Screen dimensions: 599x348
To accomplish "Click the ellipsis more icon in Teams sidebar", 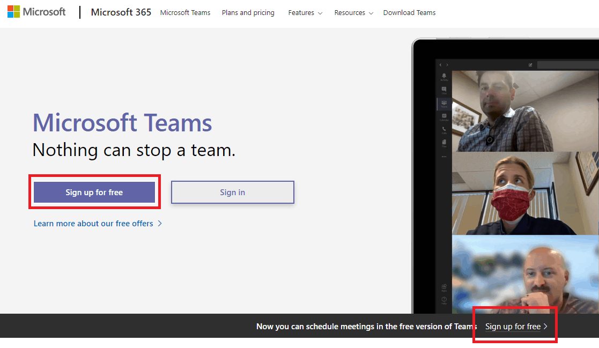I will [444, 157].
